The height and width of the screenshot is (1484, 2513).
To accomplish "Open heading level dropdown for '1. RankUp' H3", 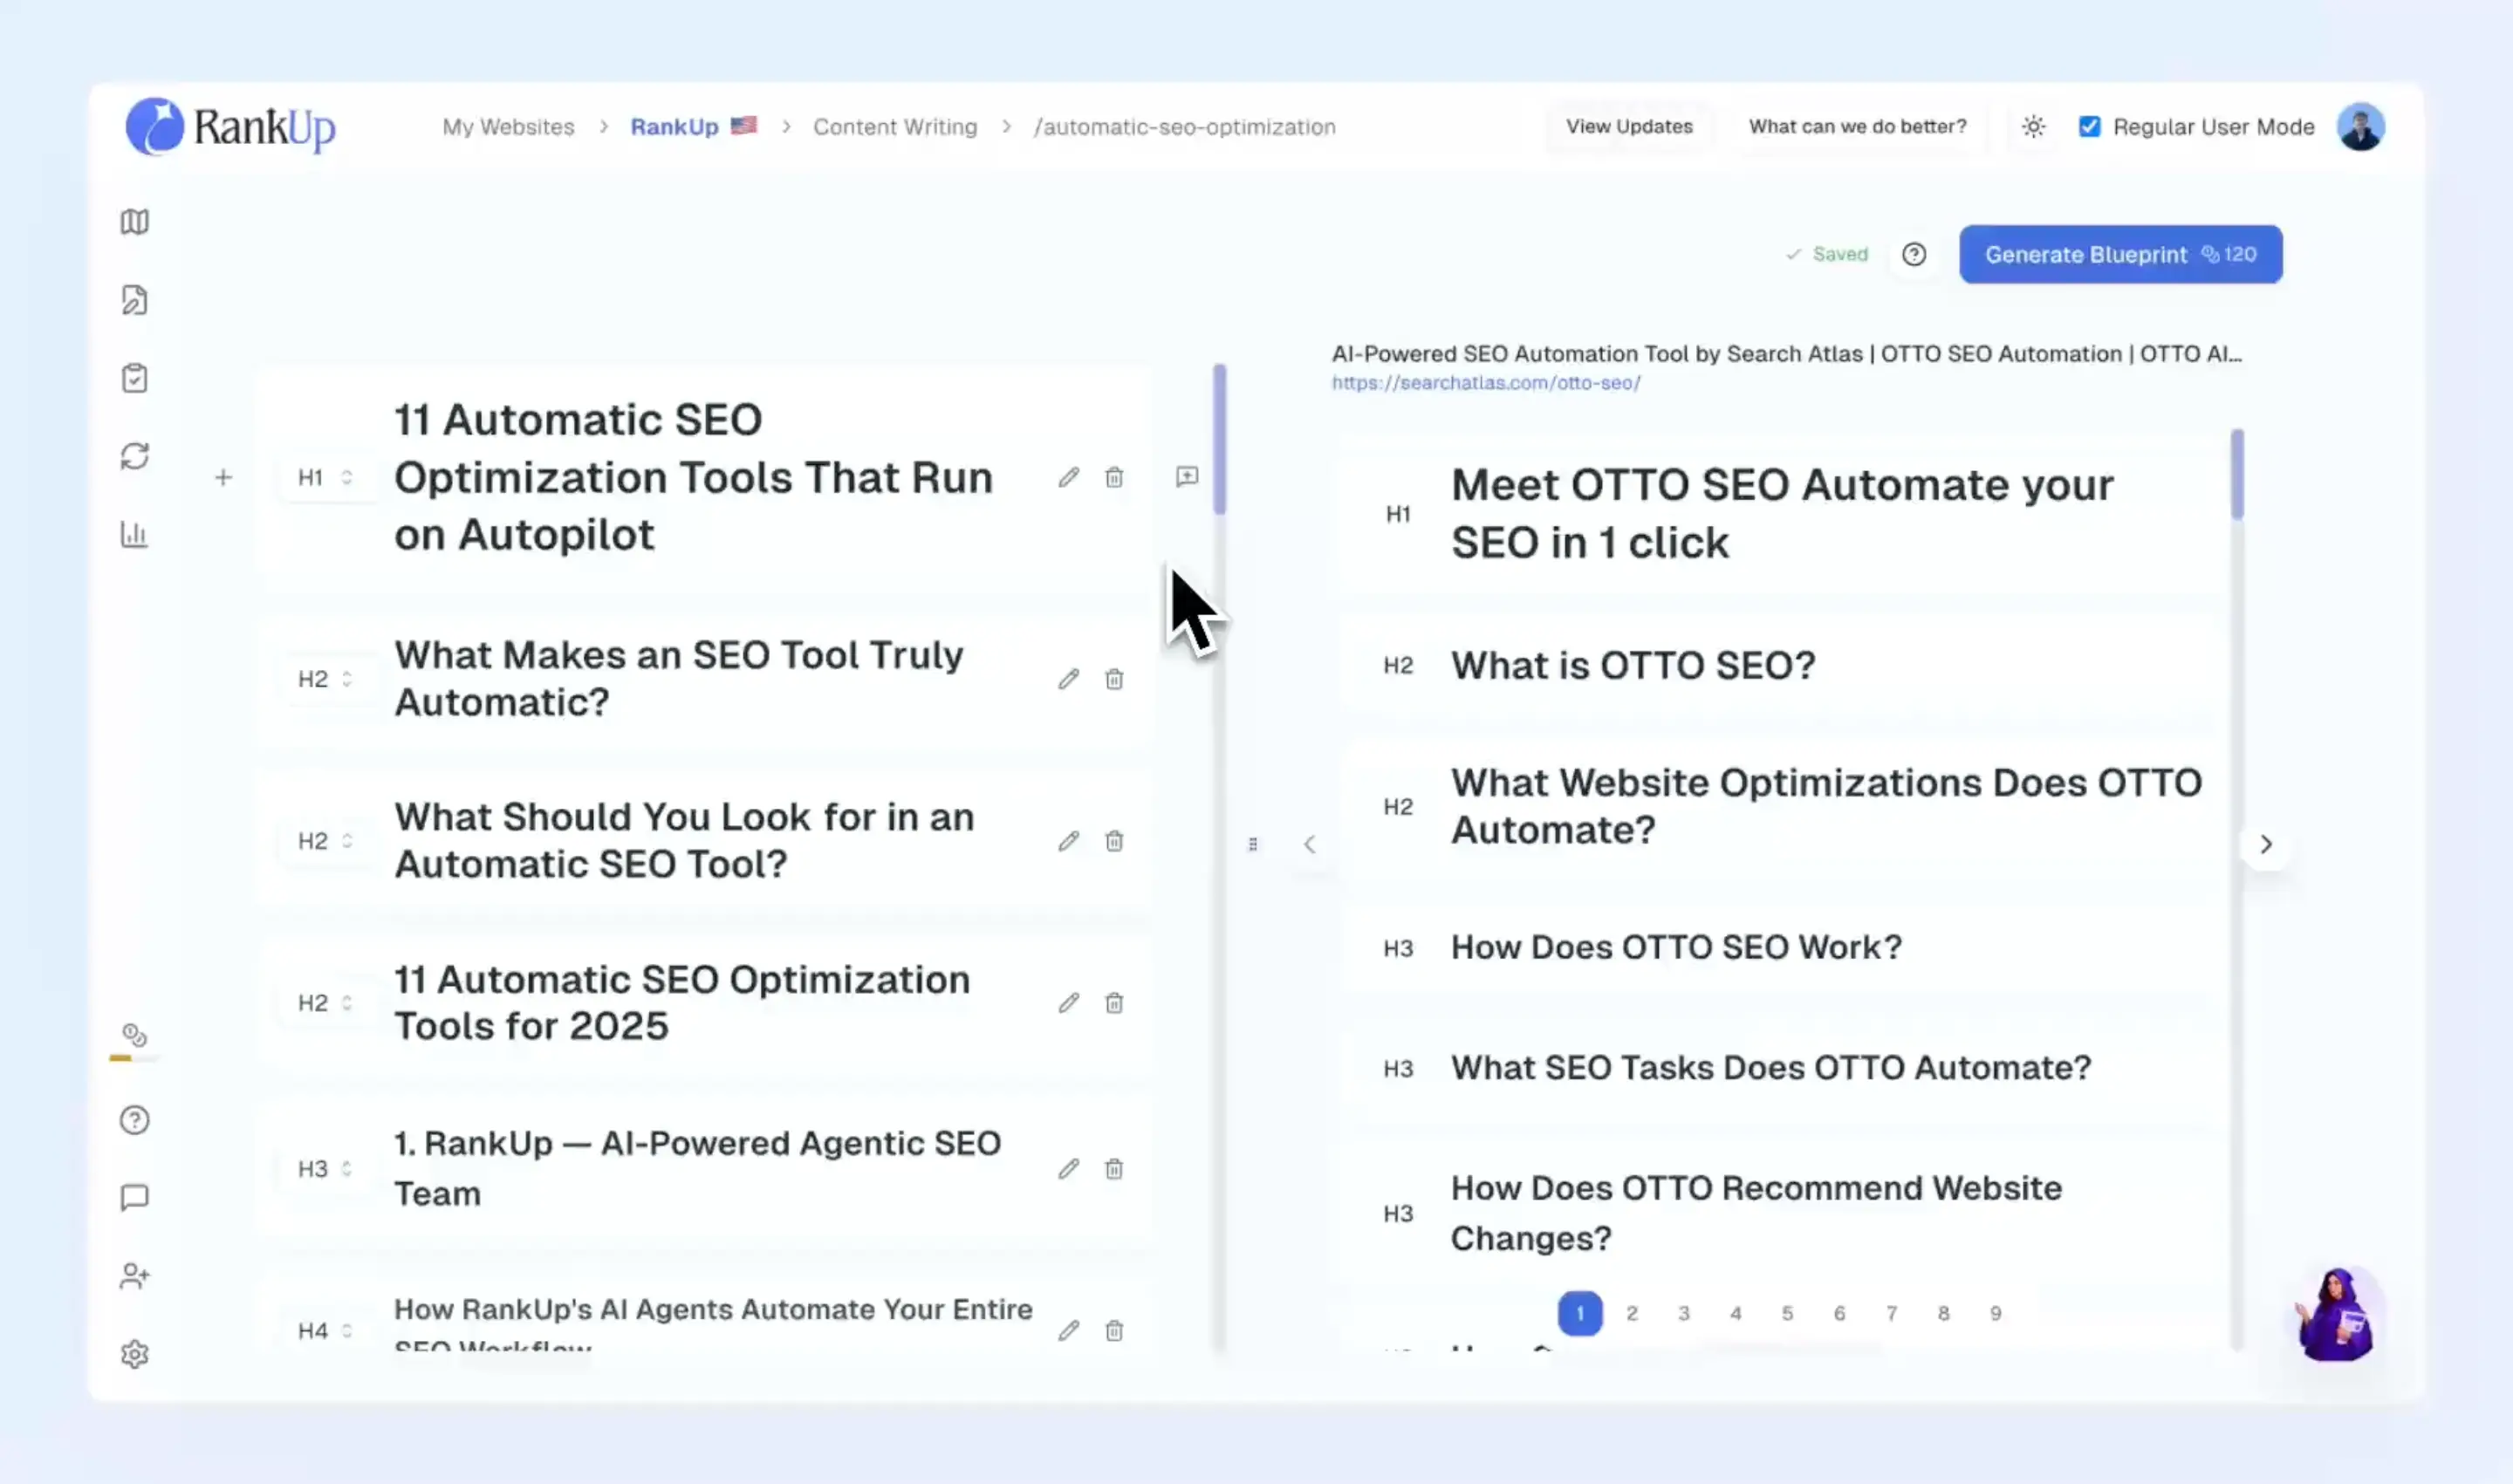I will (x=326, y=1169).
